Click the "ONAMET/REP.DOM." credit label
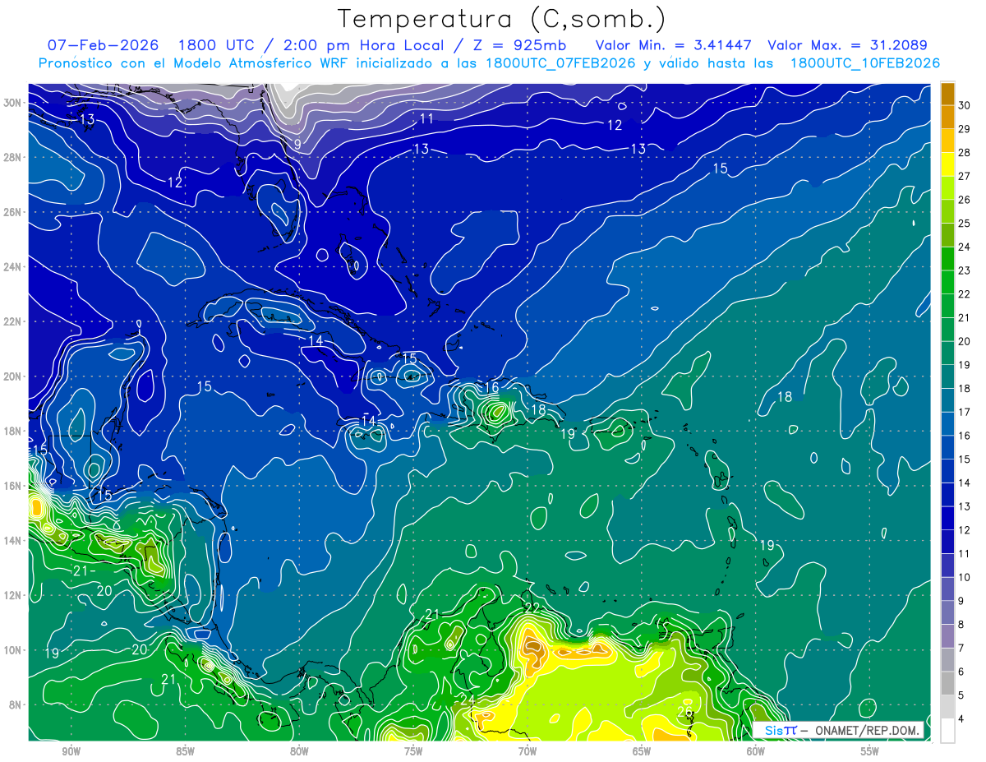The width and height of the screenshot is (986, 762). click(x=868, y=731)
